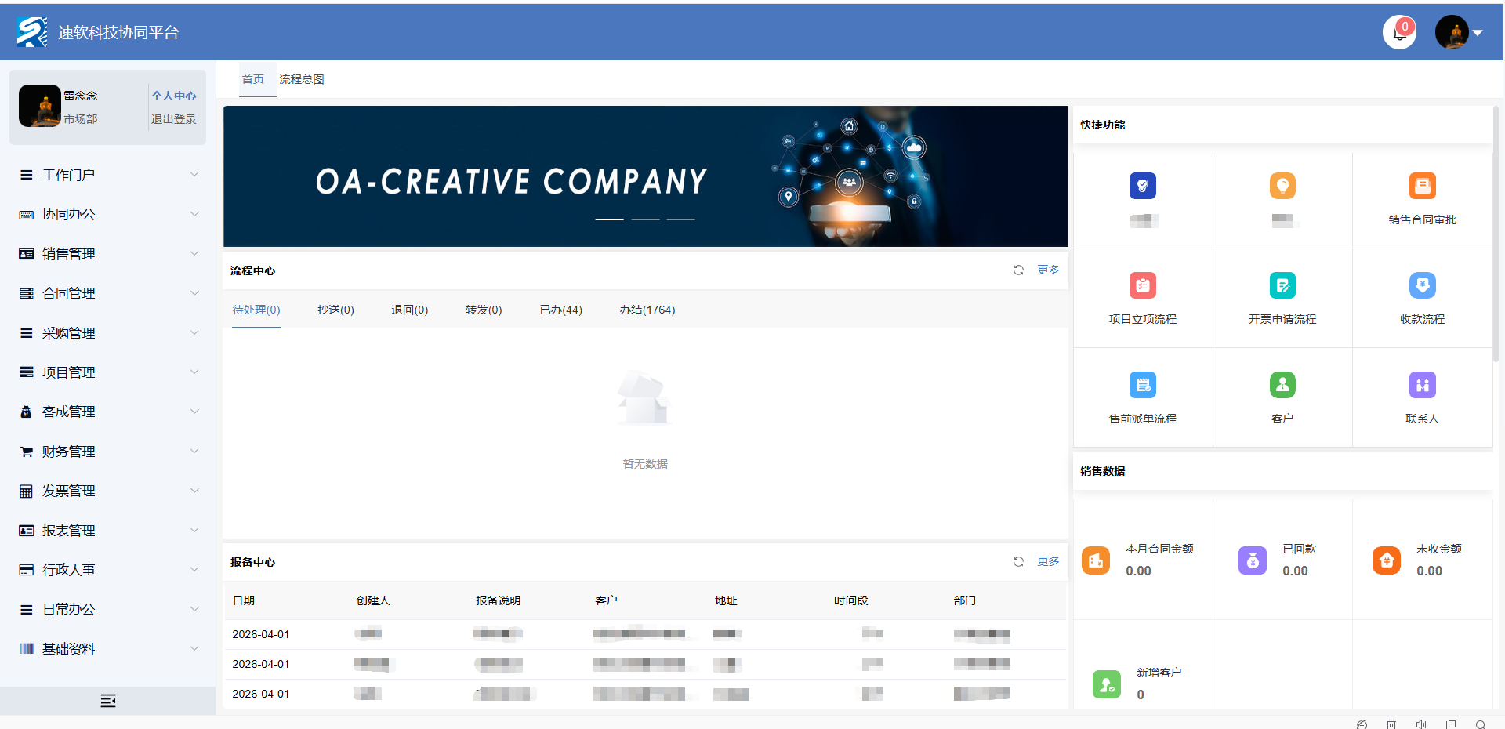1505x729 pixels.
Task: Click the 个人中心 link
Action: click(173, 96)
